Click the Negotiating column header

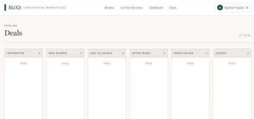pos(190,53)
